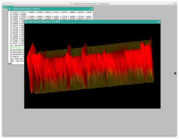Click the bottom-left corner grip of the terminal

[9, 64]
